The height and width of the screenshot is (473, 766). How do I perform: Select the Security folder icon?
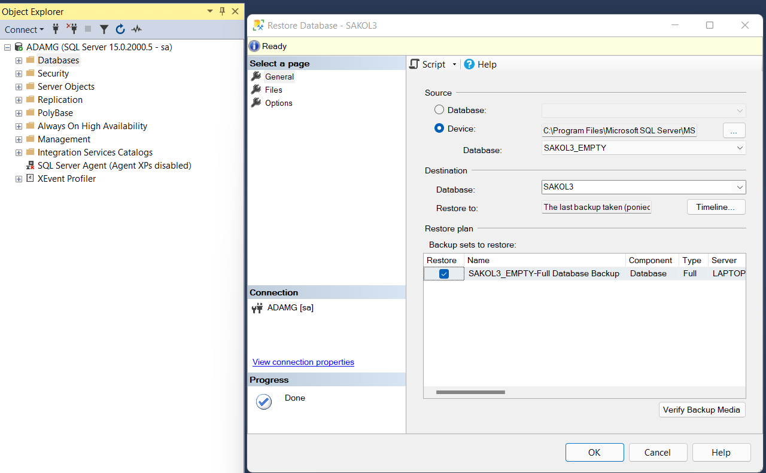click(x=31, y=74)
